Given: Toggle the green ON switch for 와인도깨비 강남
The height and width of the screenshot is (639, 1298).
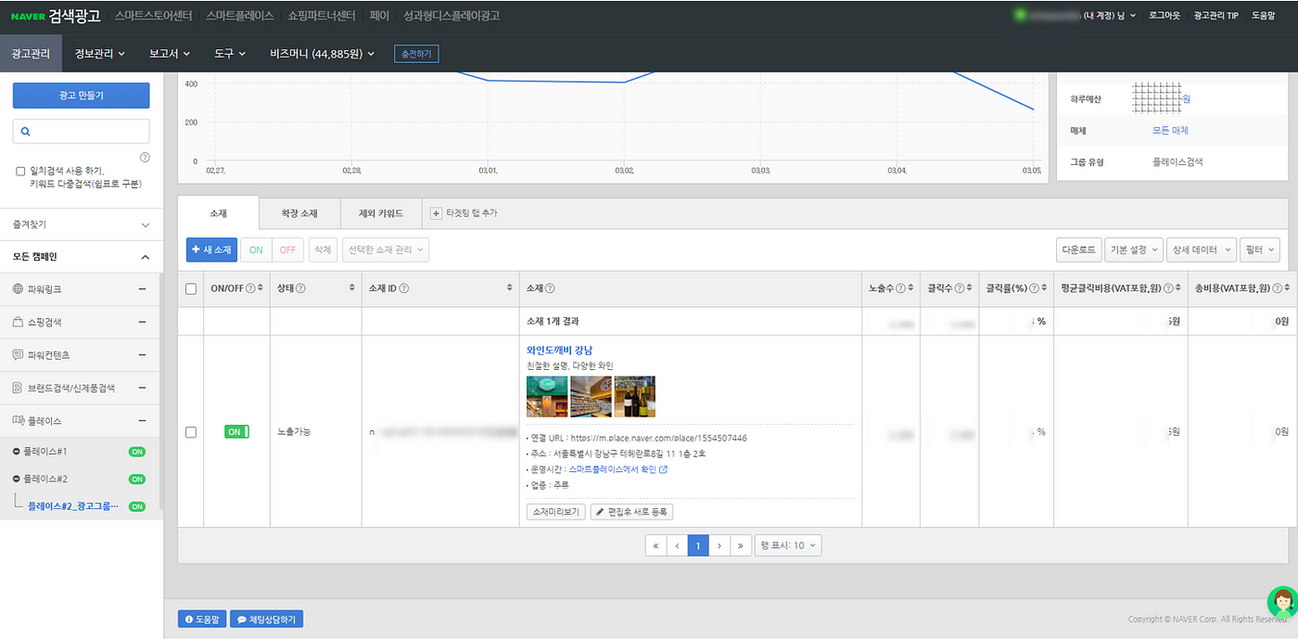Looking at the screenshot, I should [236, 432].
